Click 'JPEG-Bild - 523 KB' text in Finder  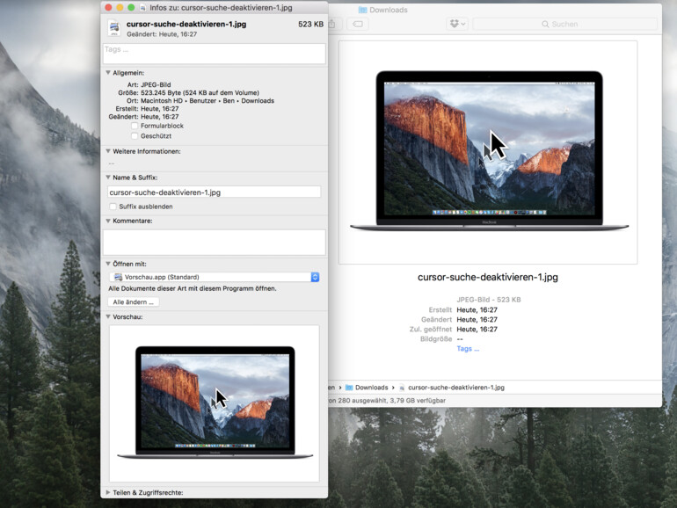pyautogui.click(x=489, y=300)
